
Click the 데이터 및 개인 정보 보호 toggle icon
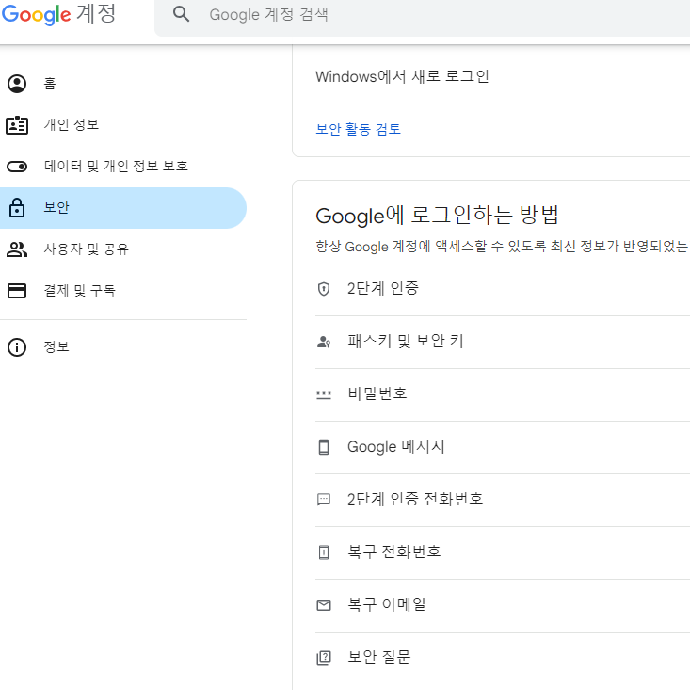[x=17, y=167]
